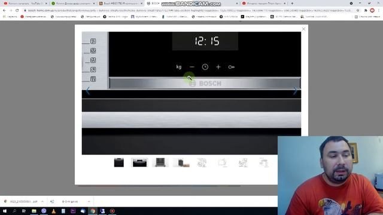Open Task View on the taskbar
Screen dimensions: 383x215
[24, 211]
